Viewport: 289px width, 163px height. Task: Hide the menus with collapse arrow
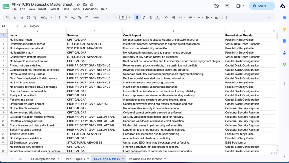pyautogui.click(x=269, y=17)
